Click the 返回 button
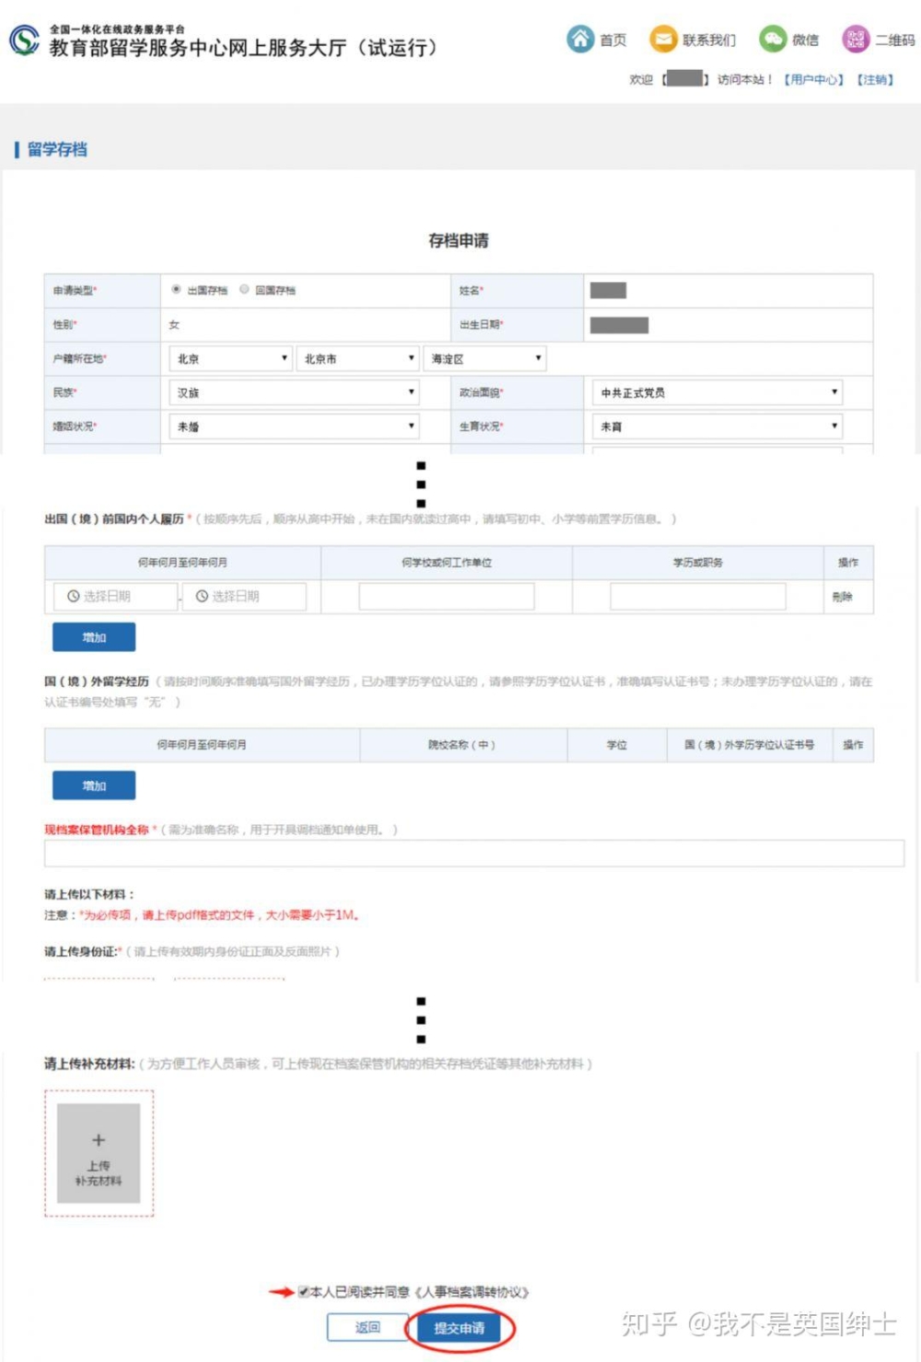 tap(367, 1327)
